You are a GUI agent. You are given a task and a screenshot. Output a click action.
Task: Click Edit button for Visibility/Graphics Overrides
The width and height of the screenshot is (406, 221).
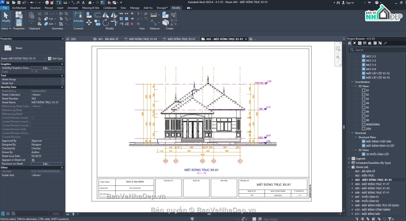click(46, 68)
